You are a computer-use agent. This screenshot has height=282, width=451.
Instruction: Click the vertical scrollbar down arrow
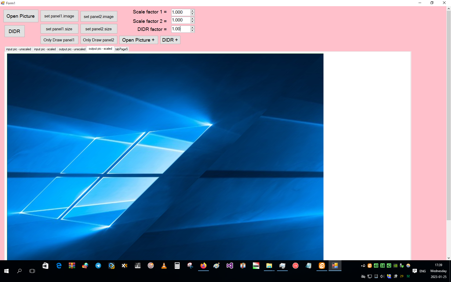[x=449, y=258]
